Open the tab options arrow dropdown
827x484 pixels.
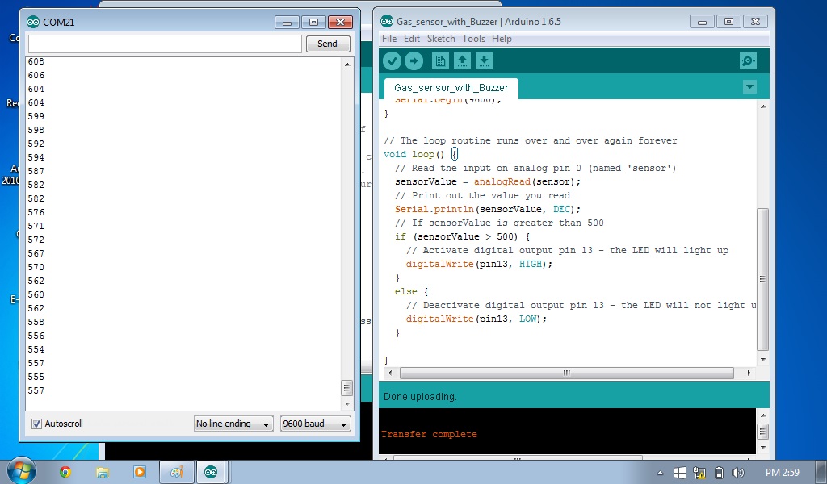pos(749,87)
